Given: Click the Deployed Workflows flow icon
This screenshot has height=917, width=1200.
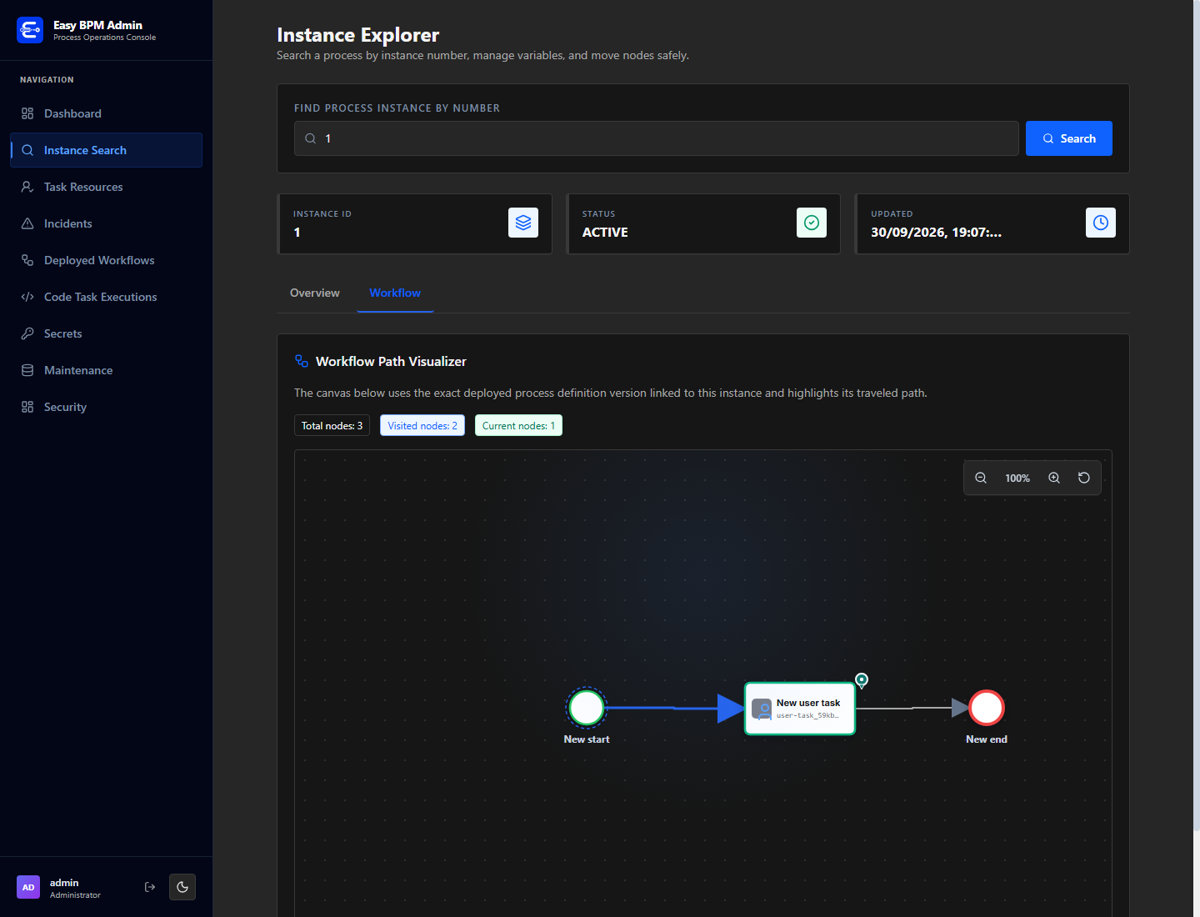Looking at the screenshot, I should point(27,260).
